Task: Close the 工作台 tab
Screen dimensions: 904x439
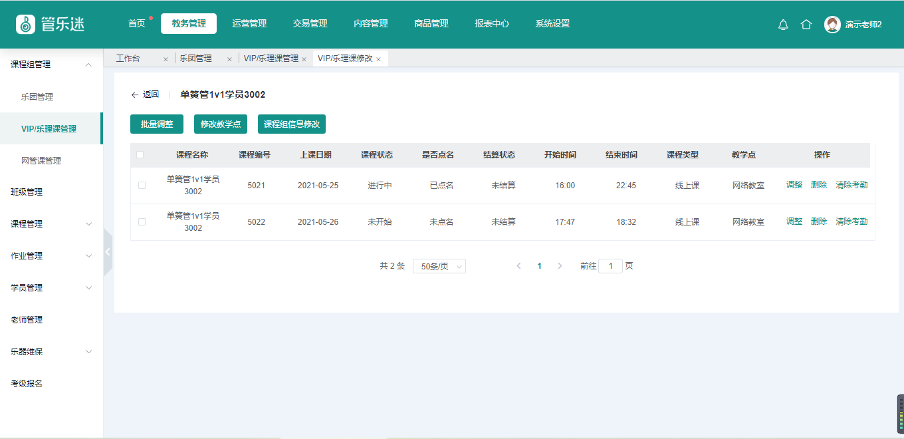Action: [166, 59]
